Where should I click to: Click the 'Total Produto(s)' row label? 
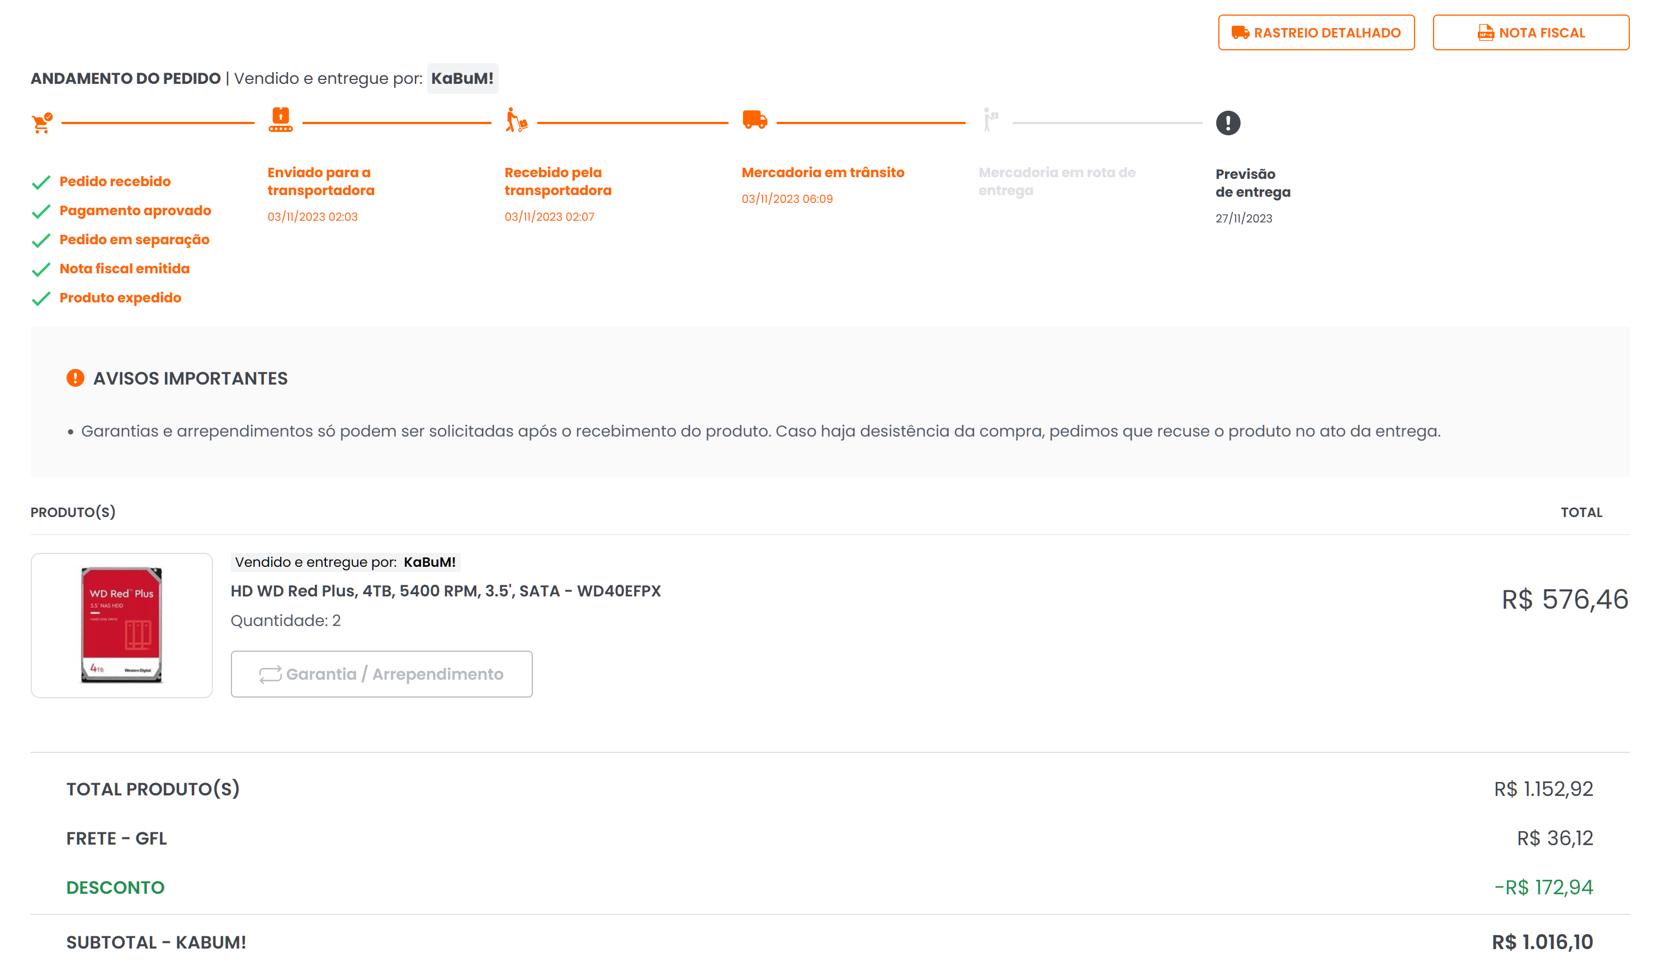153,789
